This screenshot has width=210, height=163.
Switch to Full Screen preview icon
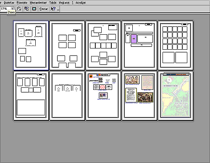click(34, 9)
